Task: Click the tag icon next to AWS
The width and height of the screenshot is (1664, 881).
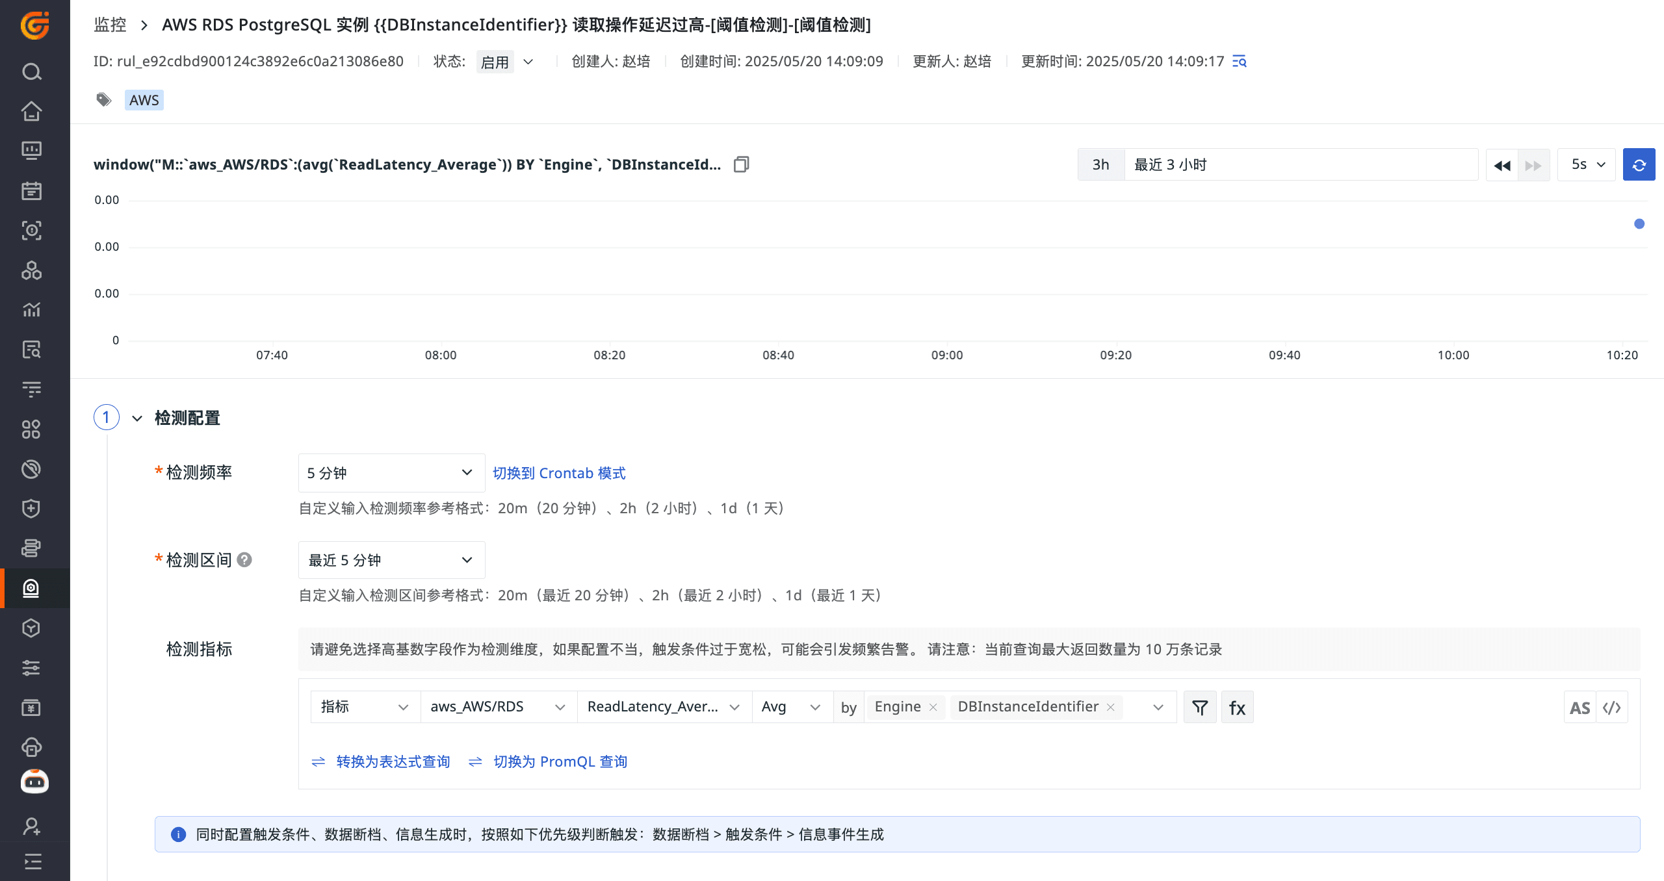Action: [104, 100]
